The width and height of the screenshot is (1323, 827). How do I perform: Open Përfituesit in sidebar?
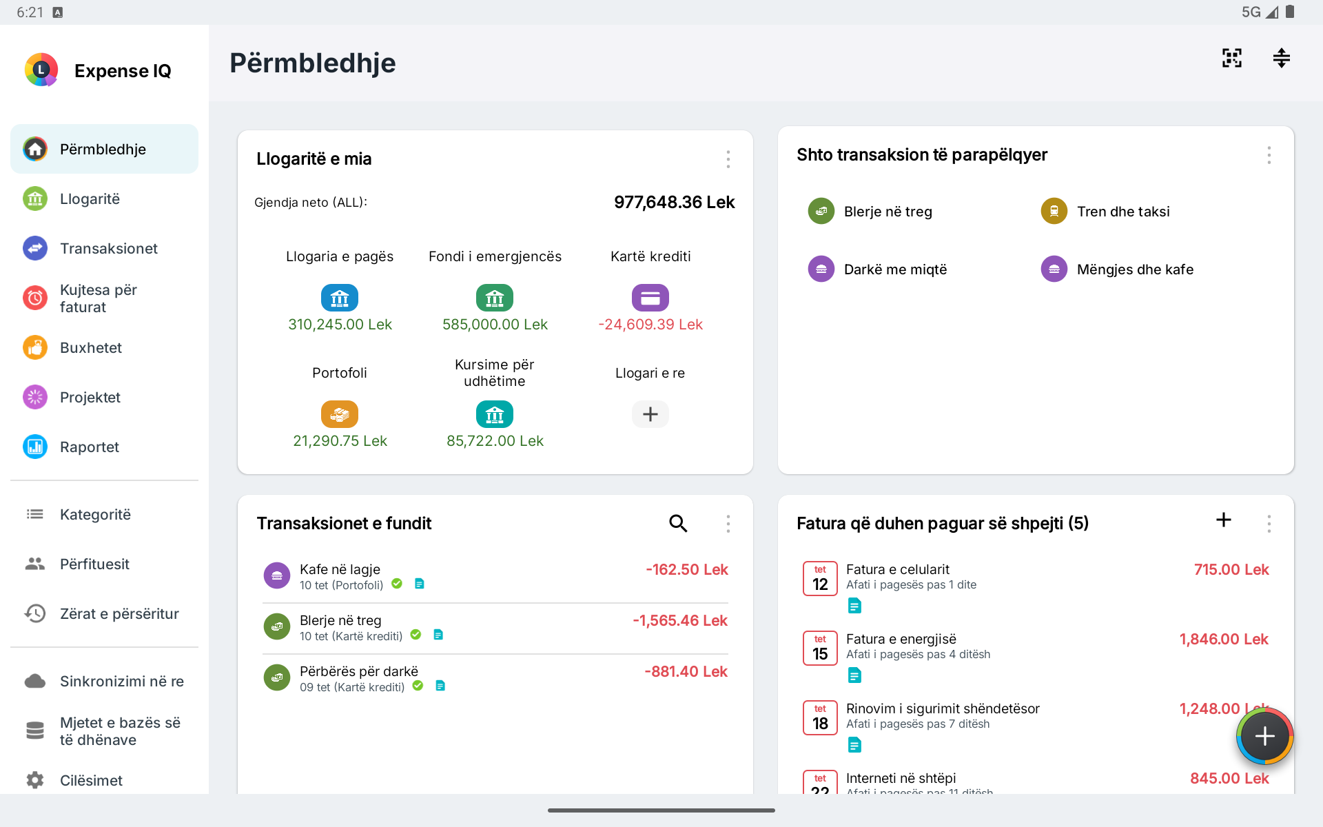[x=104, y=564]
